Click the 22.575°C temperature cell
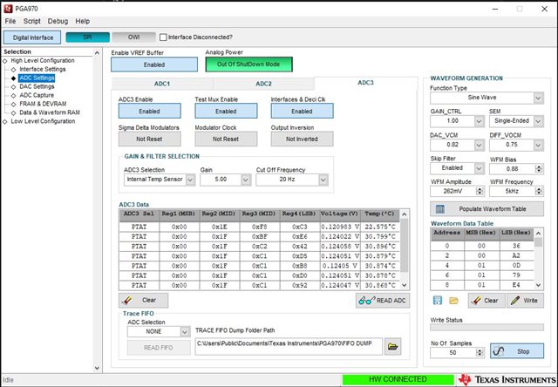558x387 pixels. pyautogui.click(x=380, y=227)
